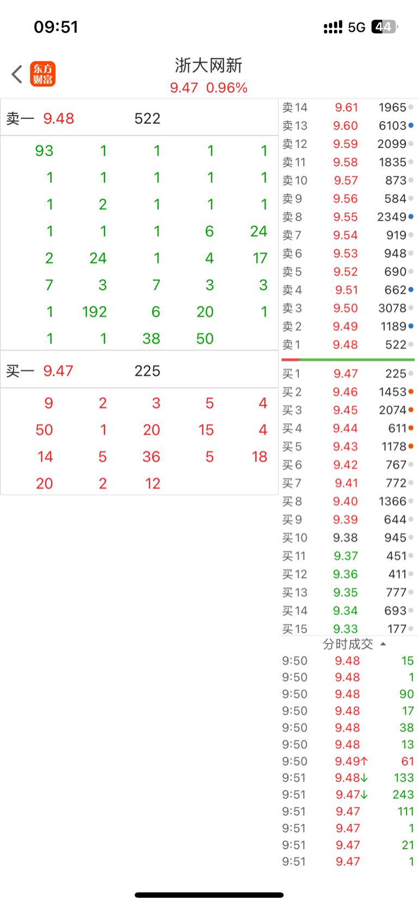418x907 pixels.
Task: Tap the orange dot beside 买4 611
Action: (x=411, y=428)
